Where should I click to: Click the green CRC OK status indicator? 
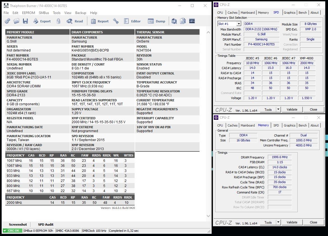tap(12, 231)
